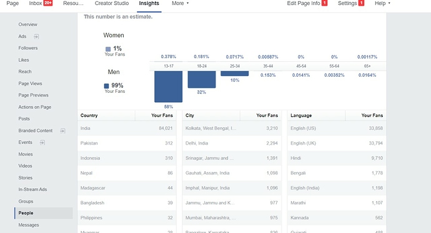The height and width of the screenshot is (233, 431).
Task: Click the Men fans legend color square
Action: 106,86
